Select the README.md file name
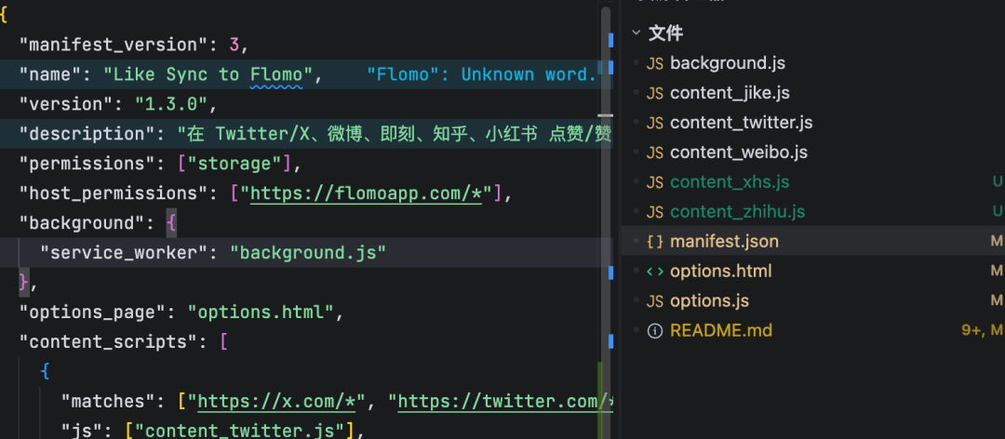Screen dimensions: 1005x439 coord(721,331)
